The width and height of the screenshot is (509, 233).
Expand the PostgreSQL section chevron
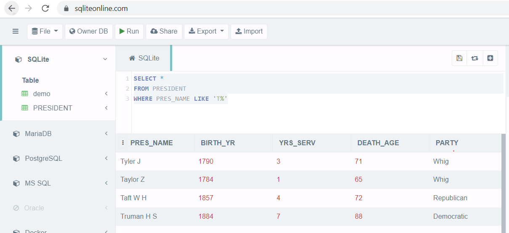107,158
